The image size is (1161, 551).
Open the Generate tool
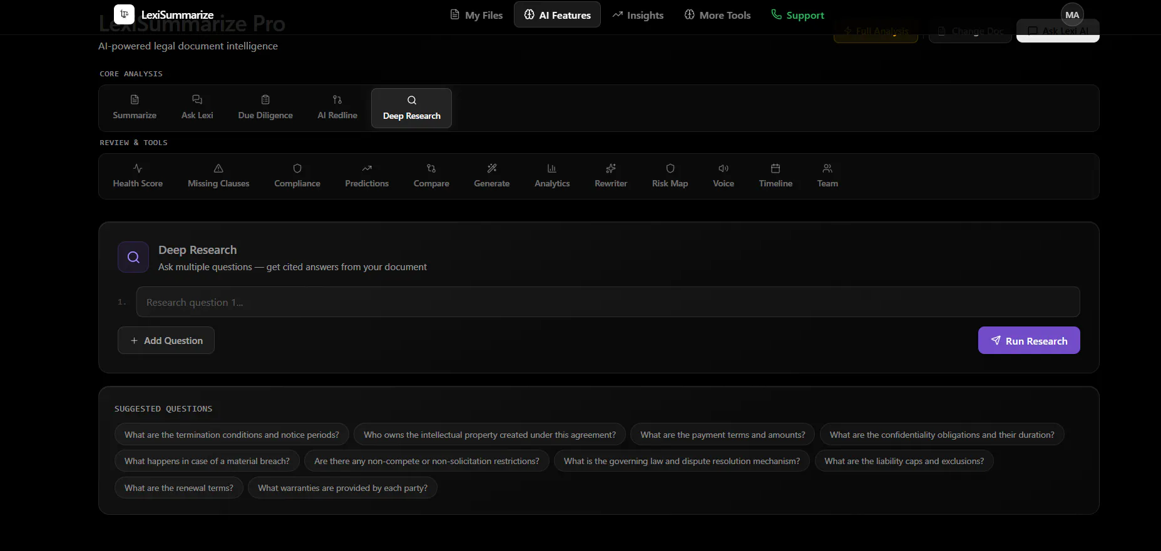click(x=492, y=176)
